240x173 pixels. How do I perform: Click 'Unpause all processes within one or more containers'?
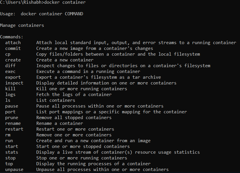(x=102, y=170)
